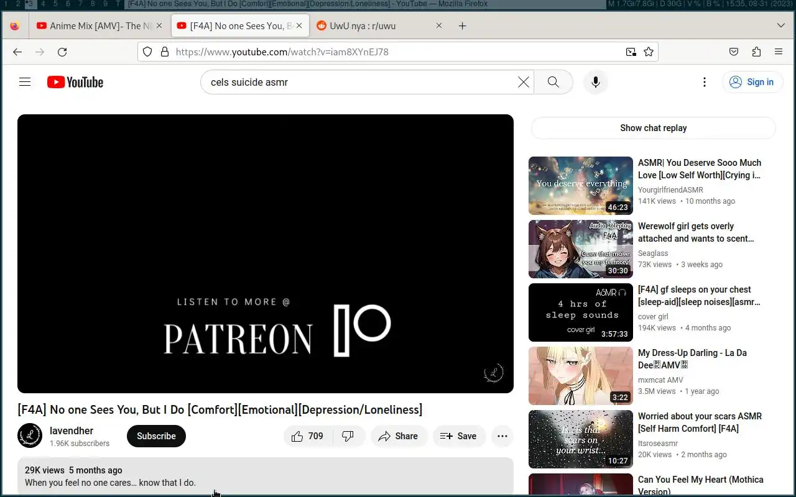Go to the YouTube home logo
This screenshot has height=497, width=796.
tap(75, 82)
